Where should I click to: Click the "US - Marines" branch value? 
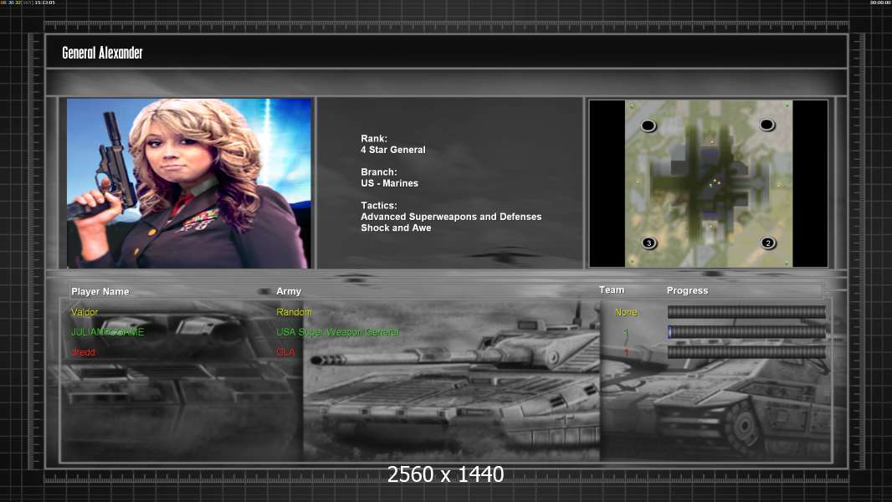coord(390,183)
